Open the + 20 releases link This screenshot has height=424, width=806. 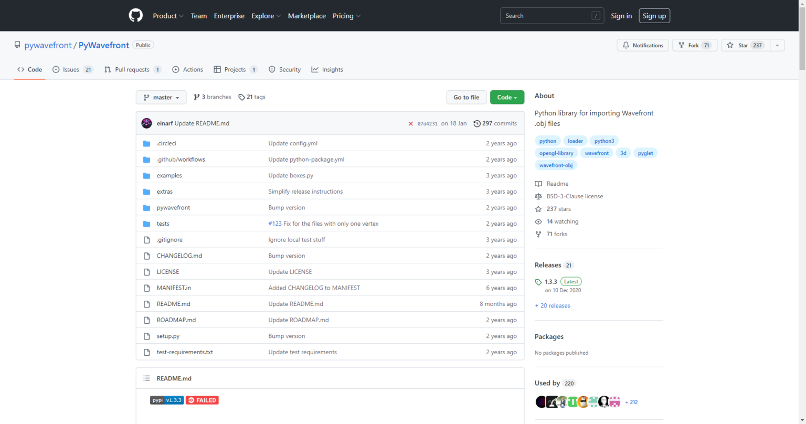(552, 306)
